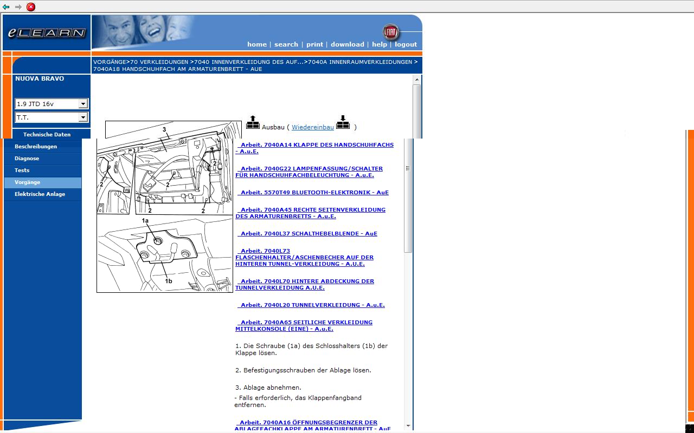694x433 pixels.
Task: Click the Ausbau removal icon
Action: [253, 123]
